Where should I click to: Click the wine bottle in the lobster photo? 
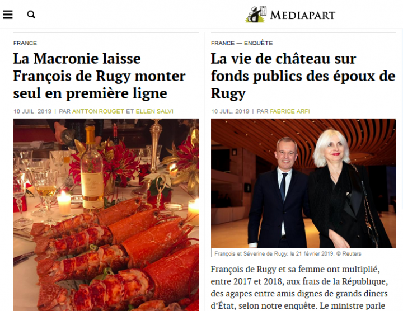[91, 168]
